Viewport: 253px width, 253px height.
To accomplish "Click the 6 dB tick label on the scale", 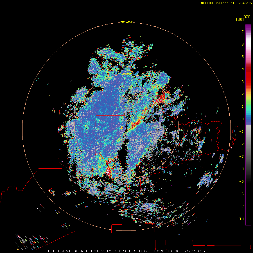I will pos(243,44).
